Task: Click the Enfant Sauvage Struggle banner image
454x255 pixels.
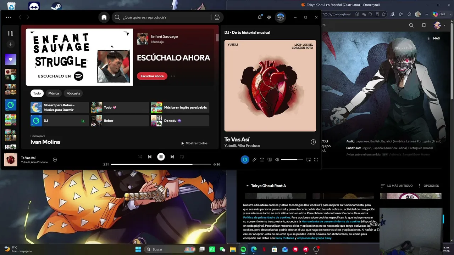Action: 79,57
